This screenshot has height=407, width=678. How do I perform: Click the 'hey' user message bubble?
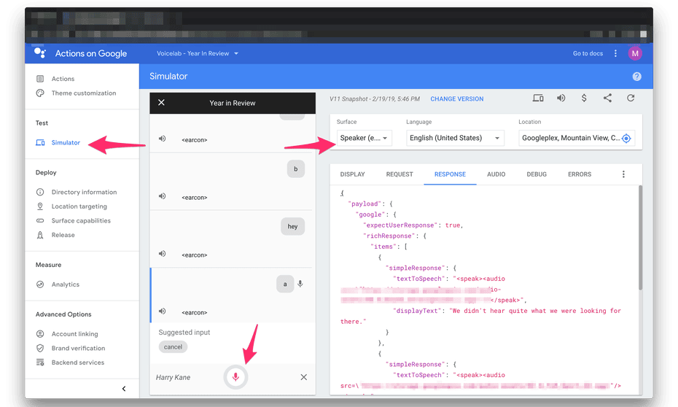(293, 227)
